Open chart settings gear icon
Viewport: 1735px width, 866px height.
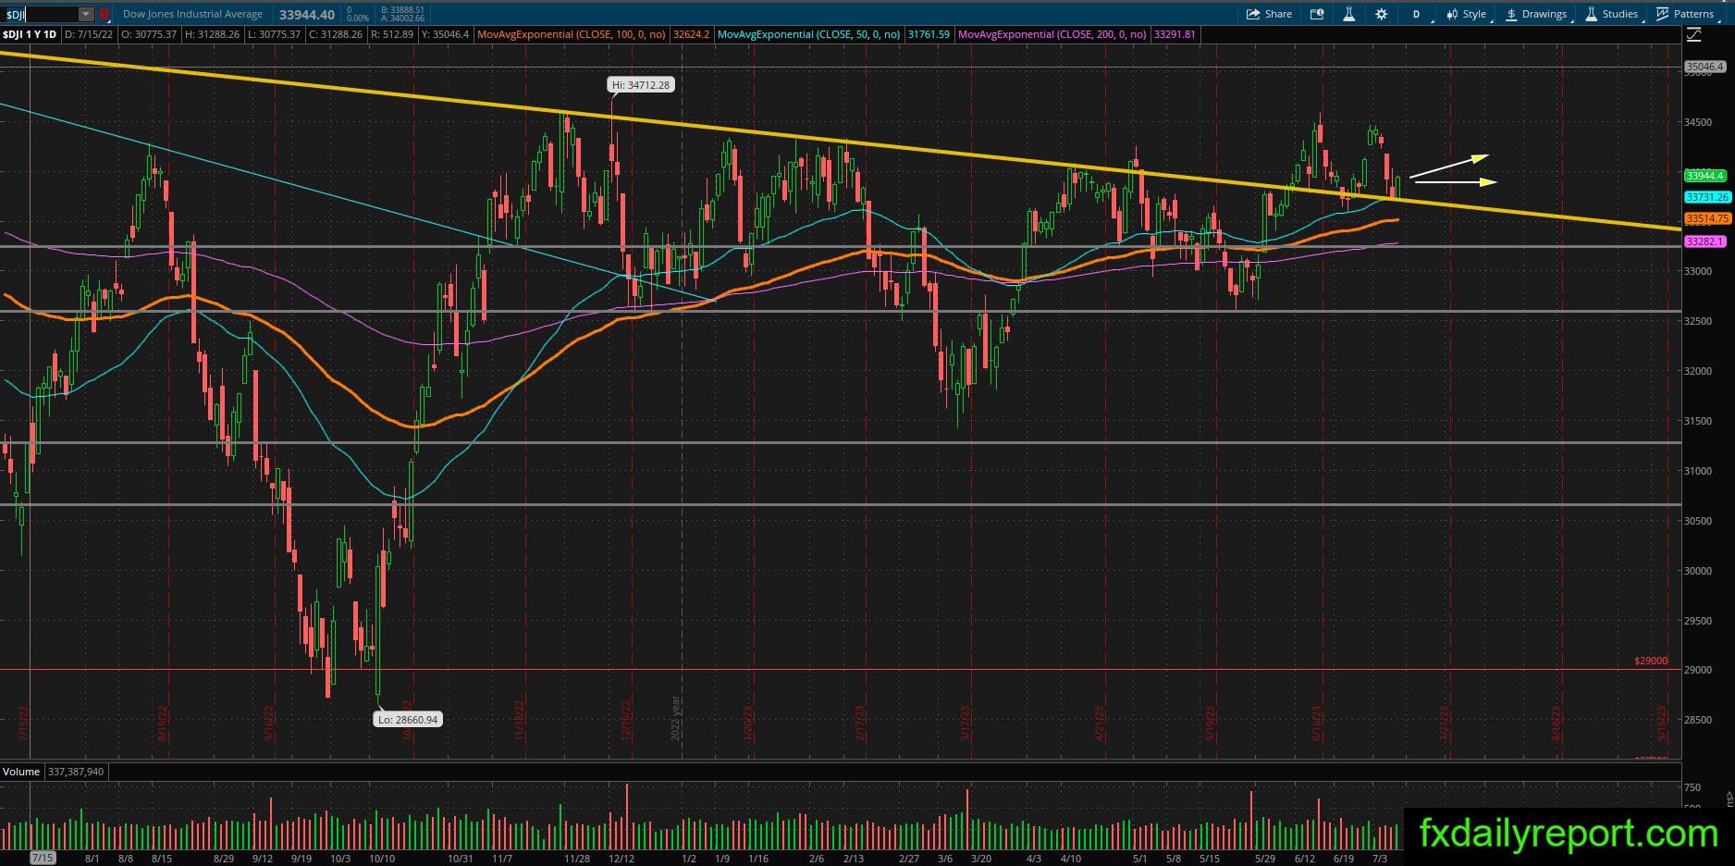tap(1381, 14)
